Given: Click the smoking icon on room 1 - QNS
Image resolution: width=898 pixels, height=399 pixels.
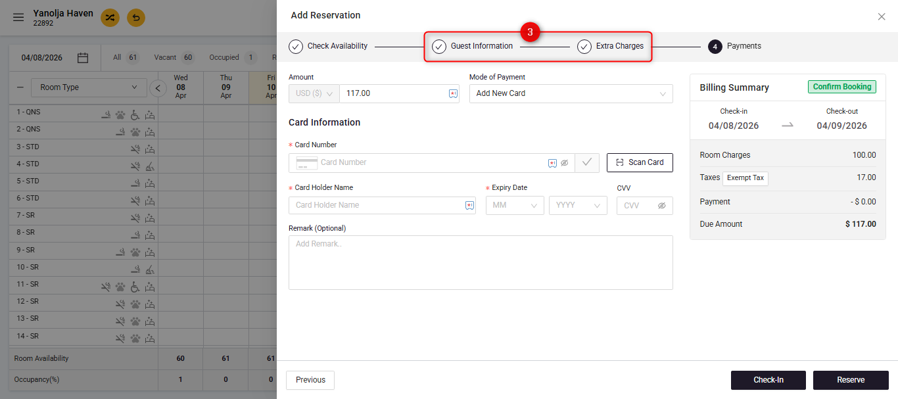Looking at the screenshot, I should [x=106, y=114].
